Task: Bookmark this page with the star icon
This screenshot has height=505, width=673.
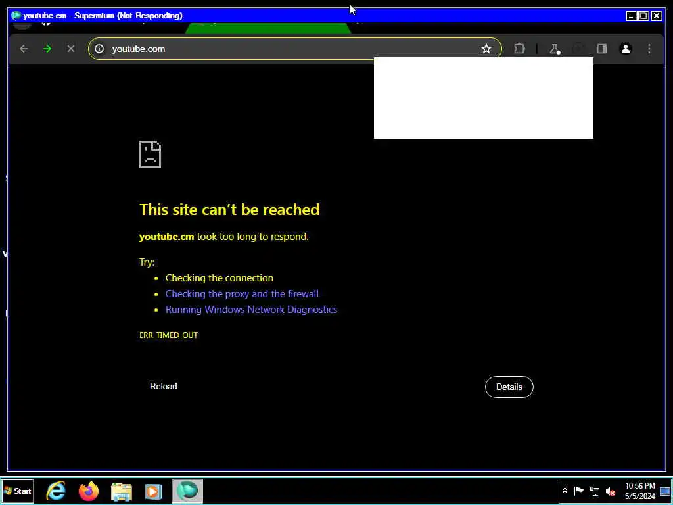Action: [x=486, y=49]
